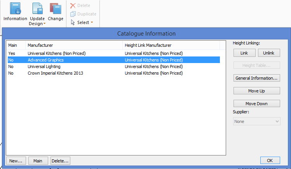Screen dimensions: 291x169
Task: Click the Catalogue Information title bar
Action: [146, 34]
